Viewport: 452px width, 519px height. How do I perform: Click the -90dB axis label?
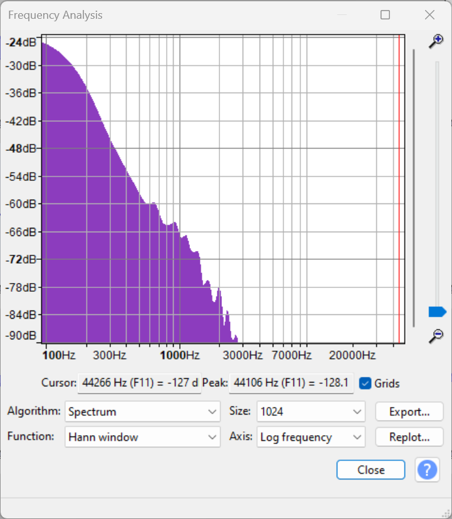21,336
